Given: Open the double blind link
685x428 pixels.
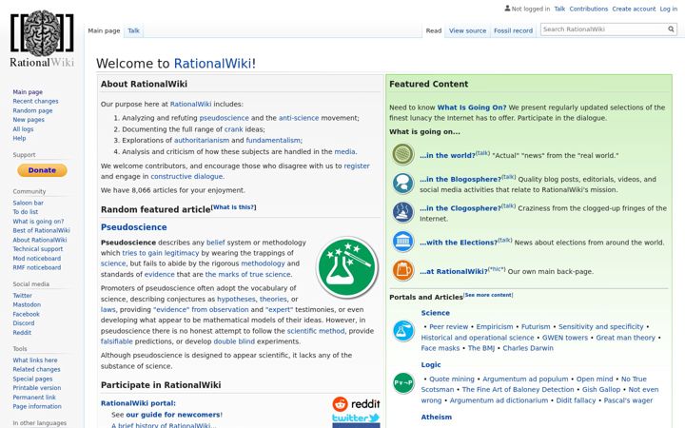Looking at the screenshot, I should (x=234, y=341).
